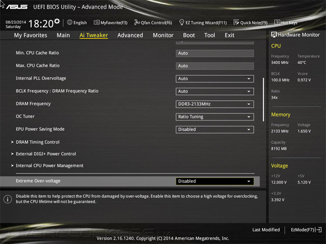Go to the Advanced tab
The width and height of the screenshot is (326, 244).
(130, 35)
